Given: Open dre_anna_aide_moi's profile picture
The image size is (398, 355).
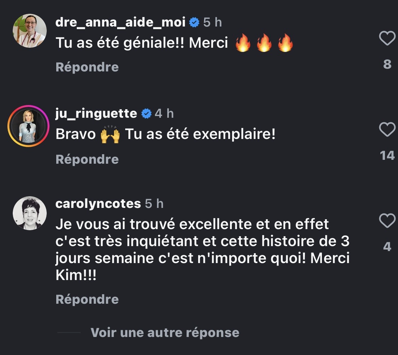Looking at the screenshot, I should point(30,31).
